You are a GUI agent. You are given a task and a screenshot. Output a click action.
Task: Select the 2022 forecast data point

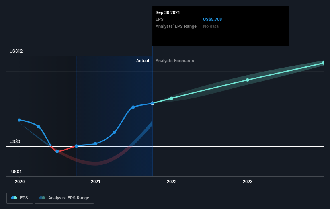pyautogui.click(x=172, y=98)
